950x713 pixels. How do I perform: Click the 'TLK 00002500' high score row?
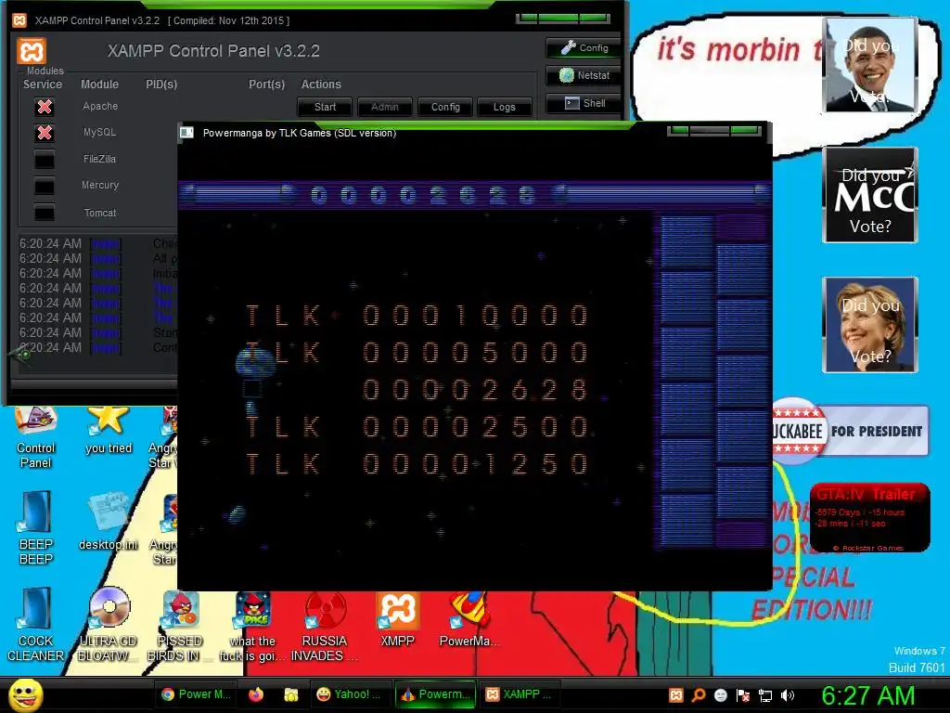point(417,427)
